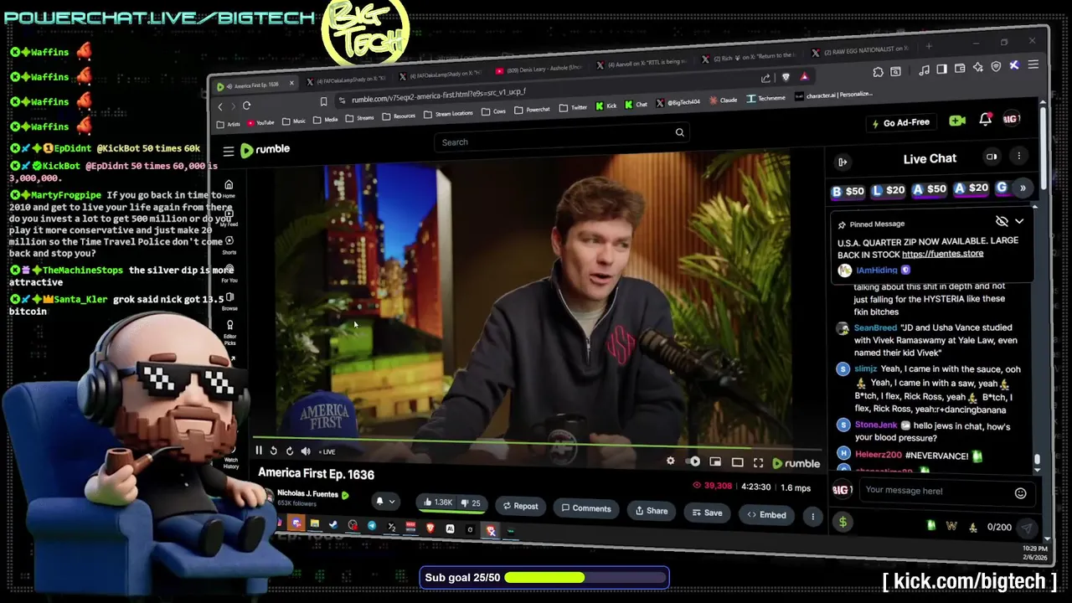Click the browser address bar URL
Screen dimensions: 1072x603
click(x=438, y=96)
